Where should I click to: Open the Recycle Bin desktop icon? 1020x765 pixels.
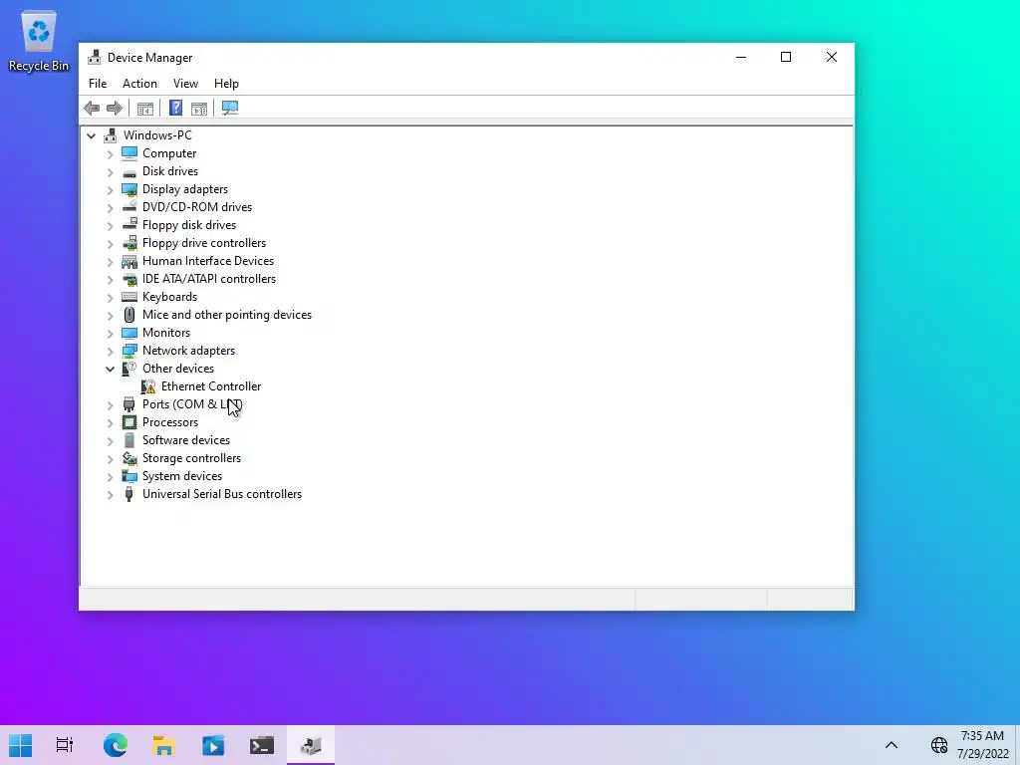[x=39, y=41]
